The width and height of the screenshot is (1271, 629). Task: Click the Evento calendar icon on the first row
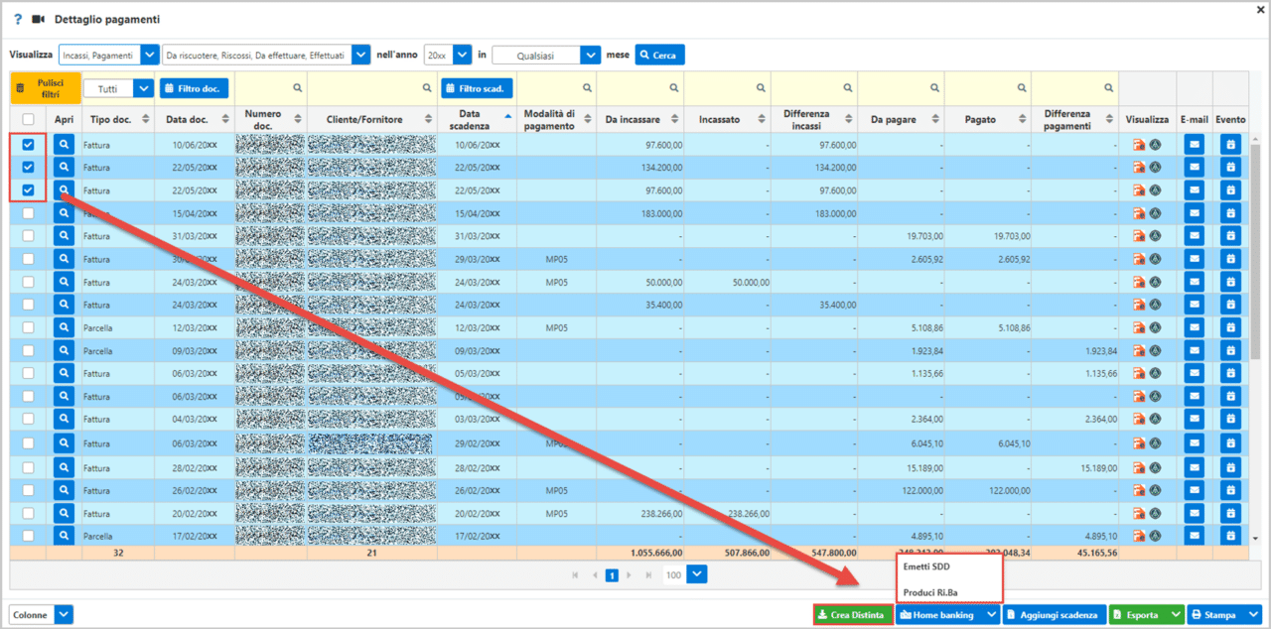tap(1230, 144)
